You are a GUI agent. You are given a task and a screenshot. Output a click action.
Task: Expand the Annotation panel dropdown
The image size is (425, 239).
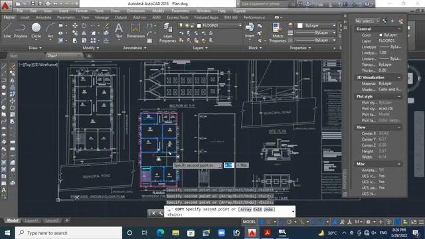(135, 48)
